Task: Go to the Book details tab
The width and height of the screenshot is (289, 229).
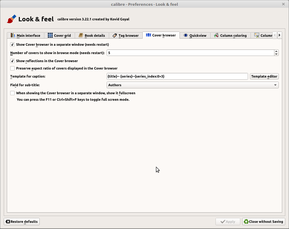Action: pyautogui.click(x=92, y=35)
